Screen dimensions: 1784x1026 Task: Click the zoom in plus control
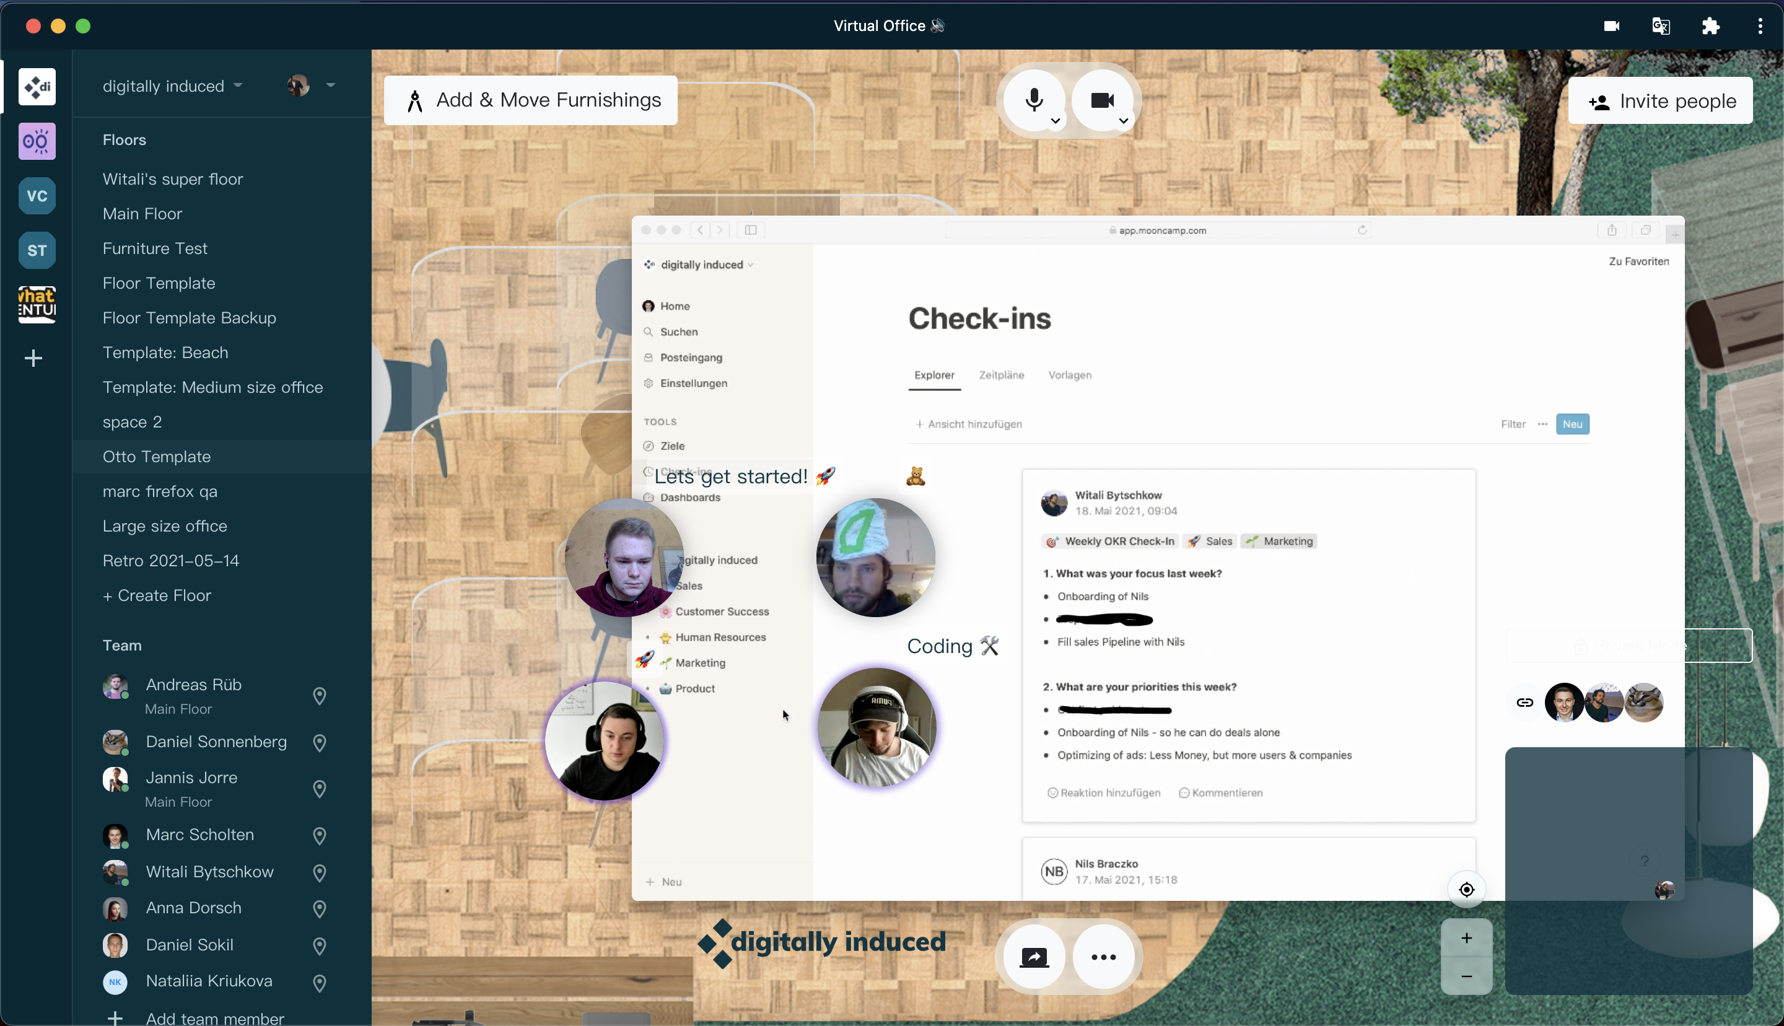1466,937
